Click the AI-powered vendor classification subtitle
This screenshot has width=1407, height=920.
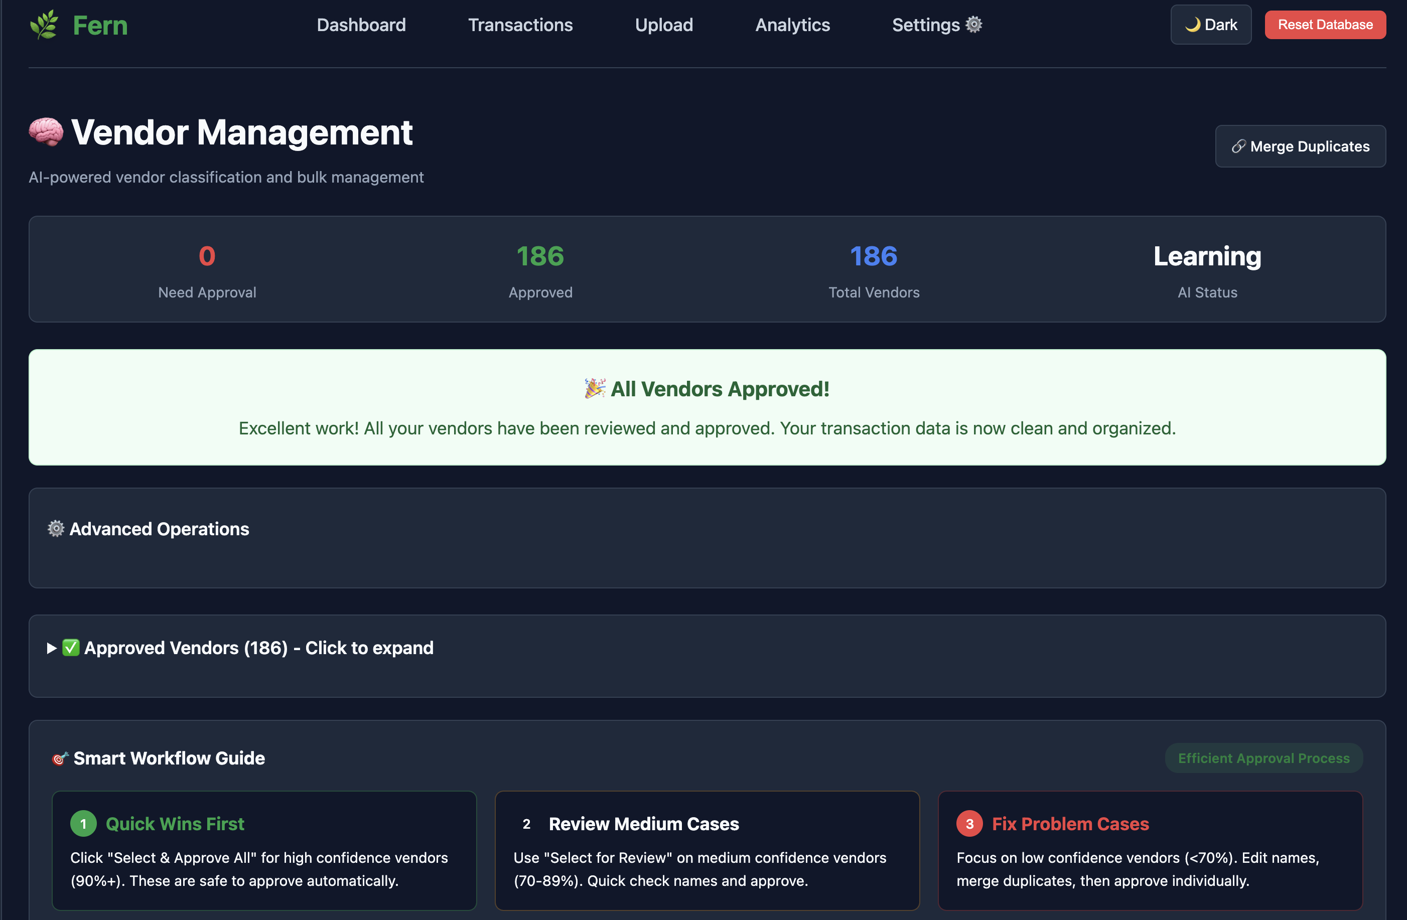(x=226, y=177)
